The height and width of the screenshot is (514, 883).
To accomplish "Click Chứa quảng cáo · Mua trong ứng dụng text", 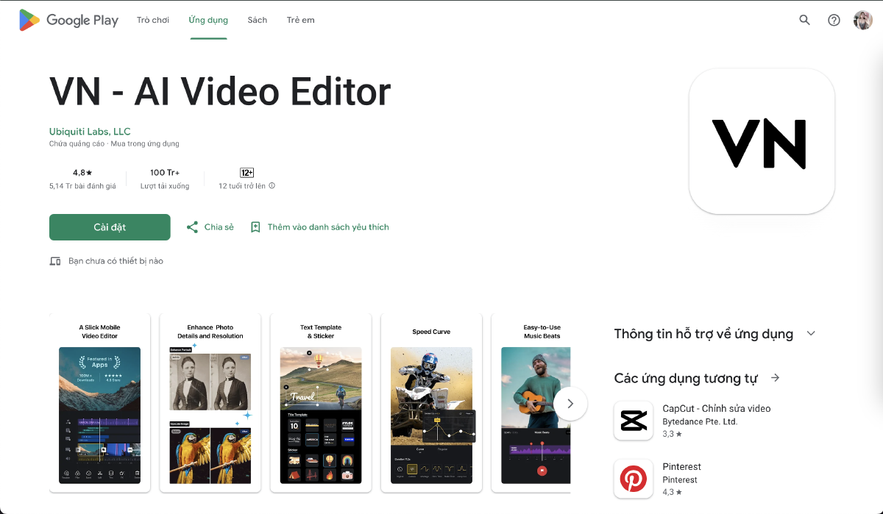I will coord(114,144).
